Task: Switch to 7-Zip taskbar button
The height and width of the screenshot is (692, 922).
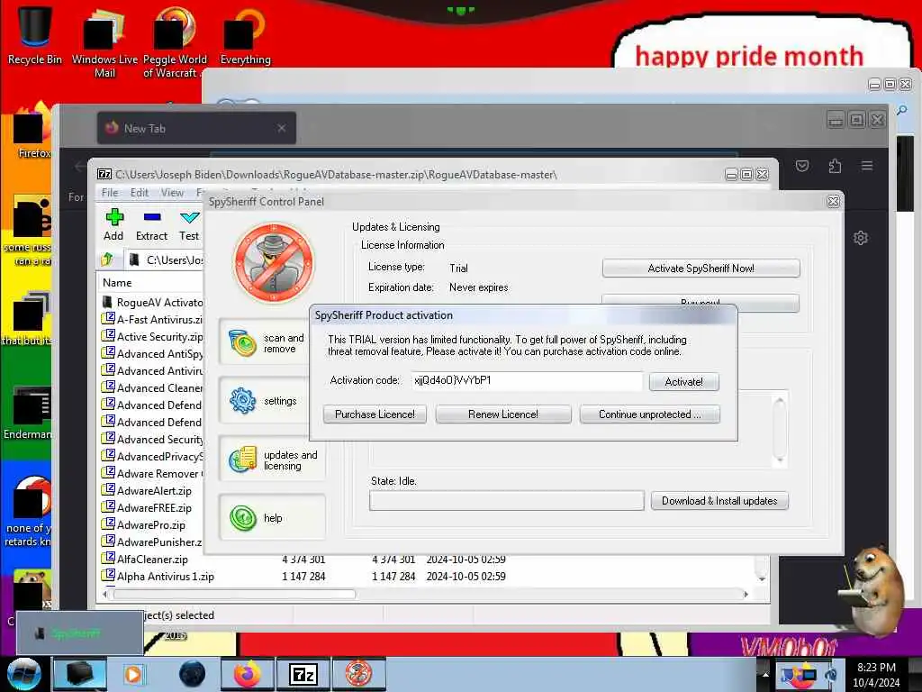Action: pyautogui.click(x=303, y=674)
